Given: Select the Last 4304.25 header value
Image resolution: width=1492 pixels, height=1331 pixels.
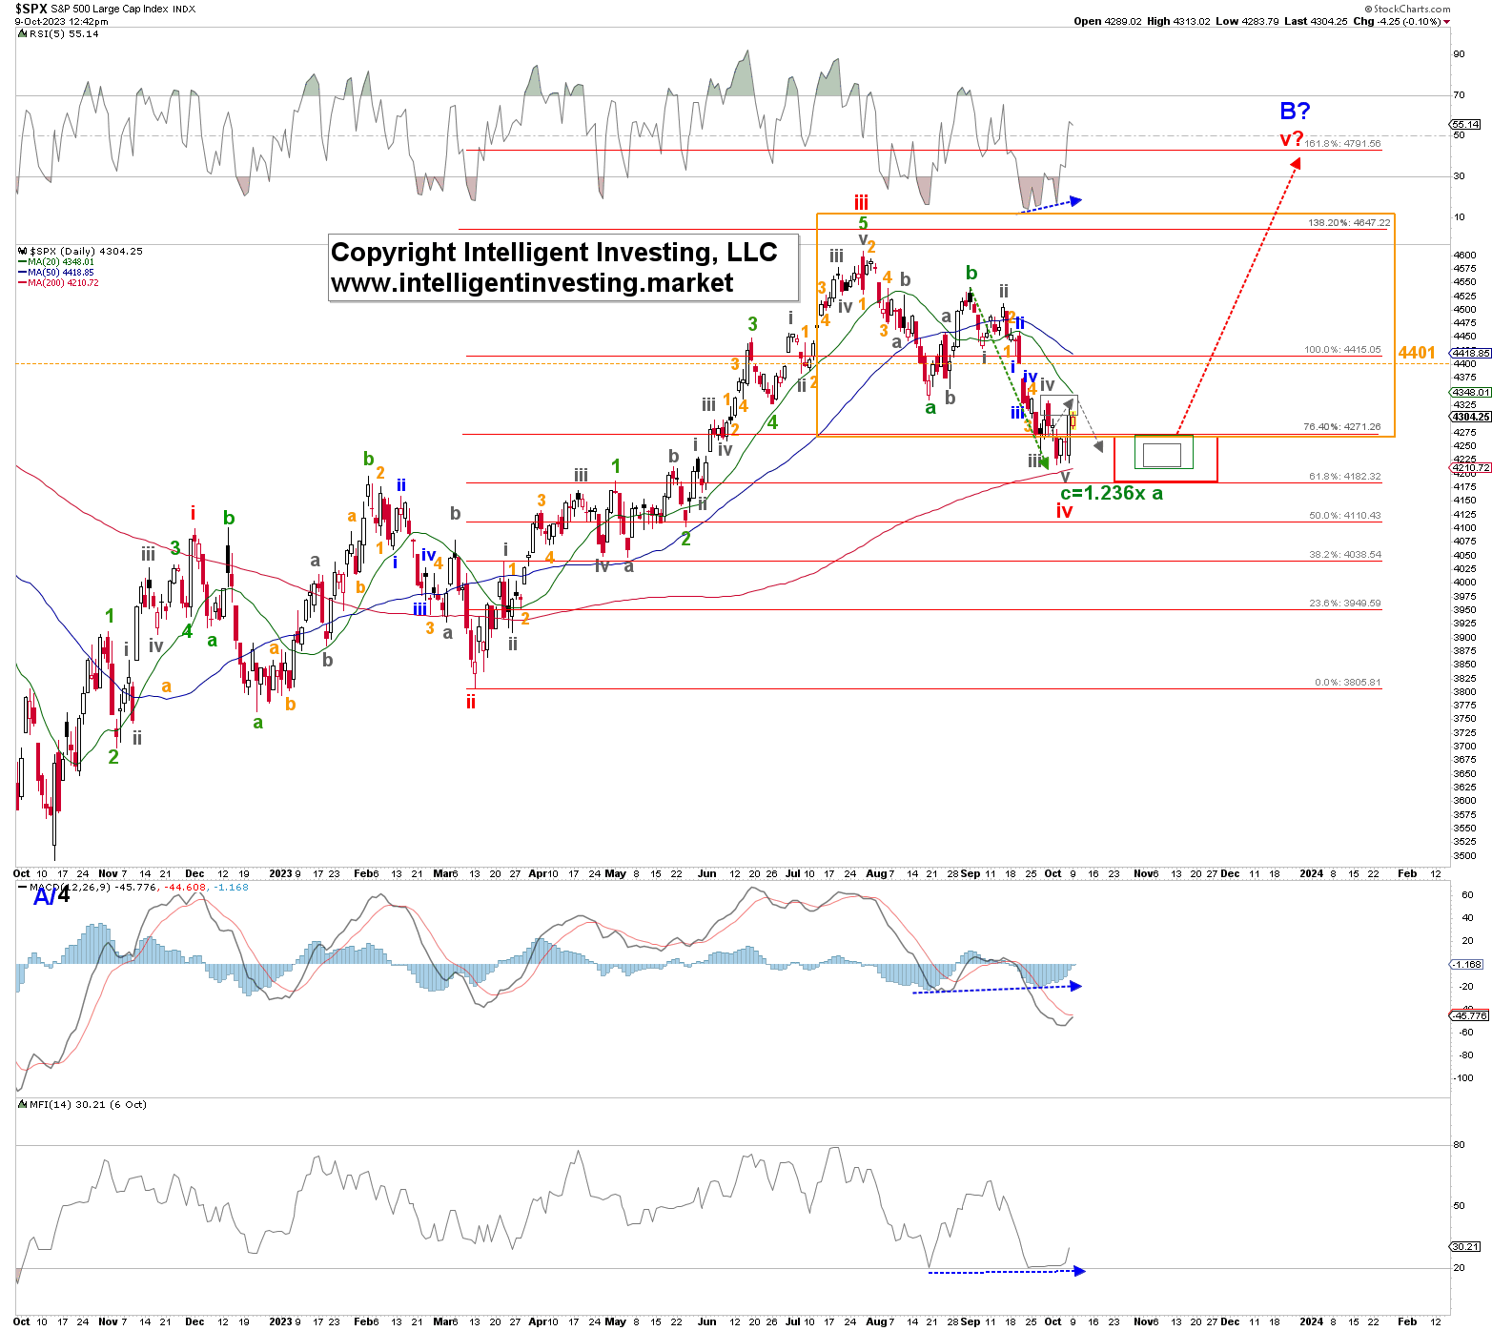Looking at the screenshot, I should click(x=1316, y=21).
